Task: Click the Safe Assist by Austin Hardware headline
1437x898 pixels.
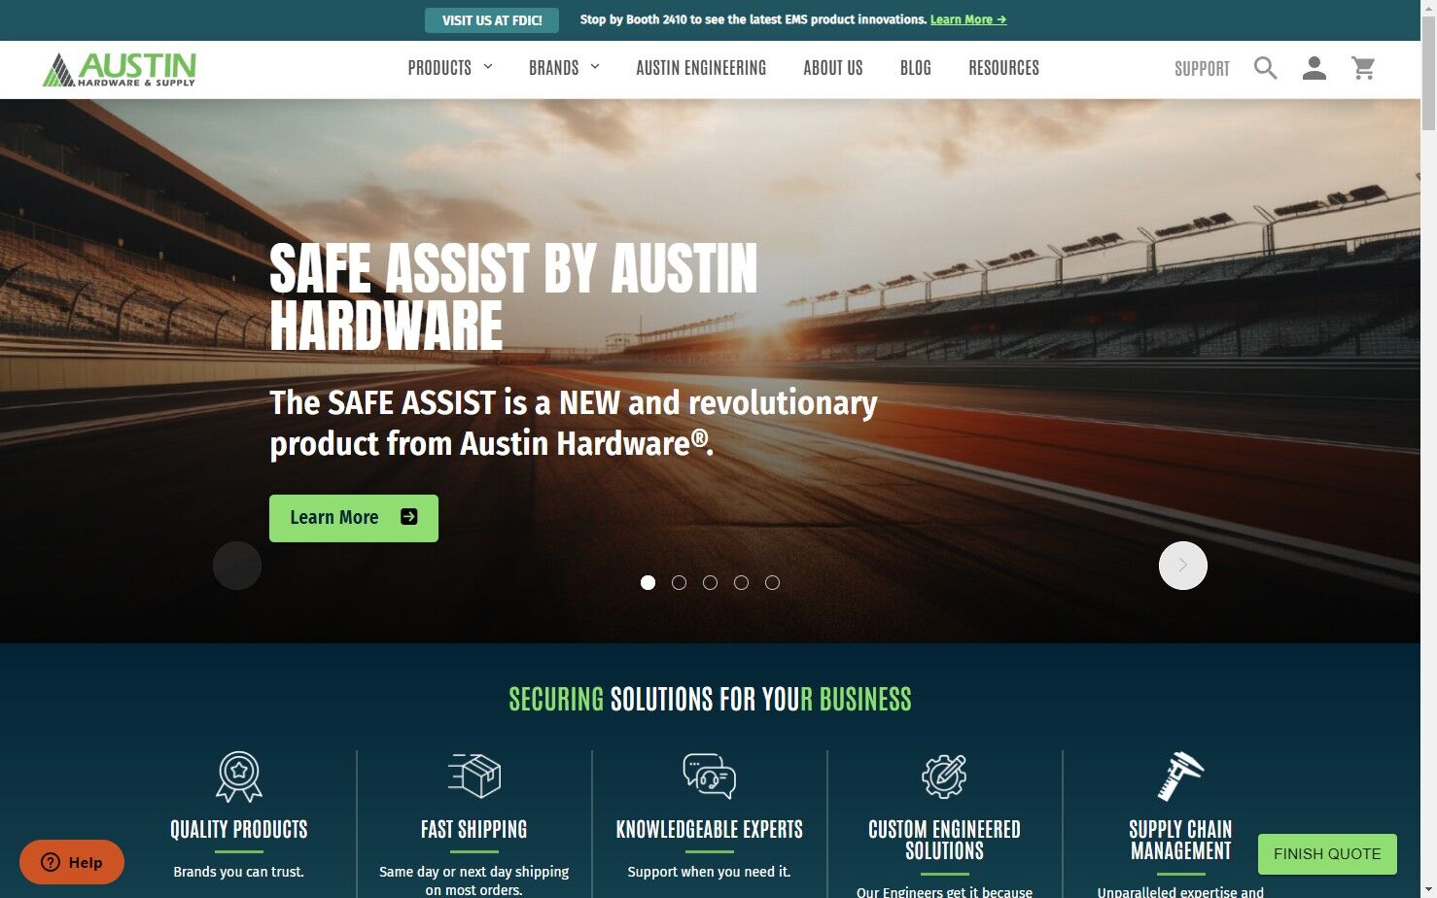Action: [x=513, y=296]
